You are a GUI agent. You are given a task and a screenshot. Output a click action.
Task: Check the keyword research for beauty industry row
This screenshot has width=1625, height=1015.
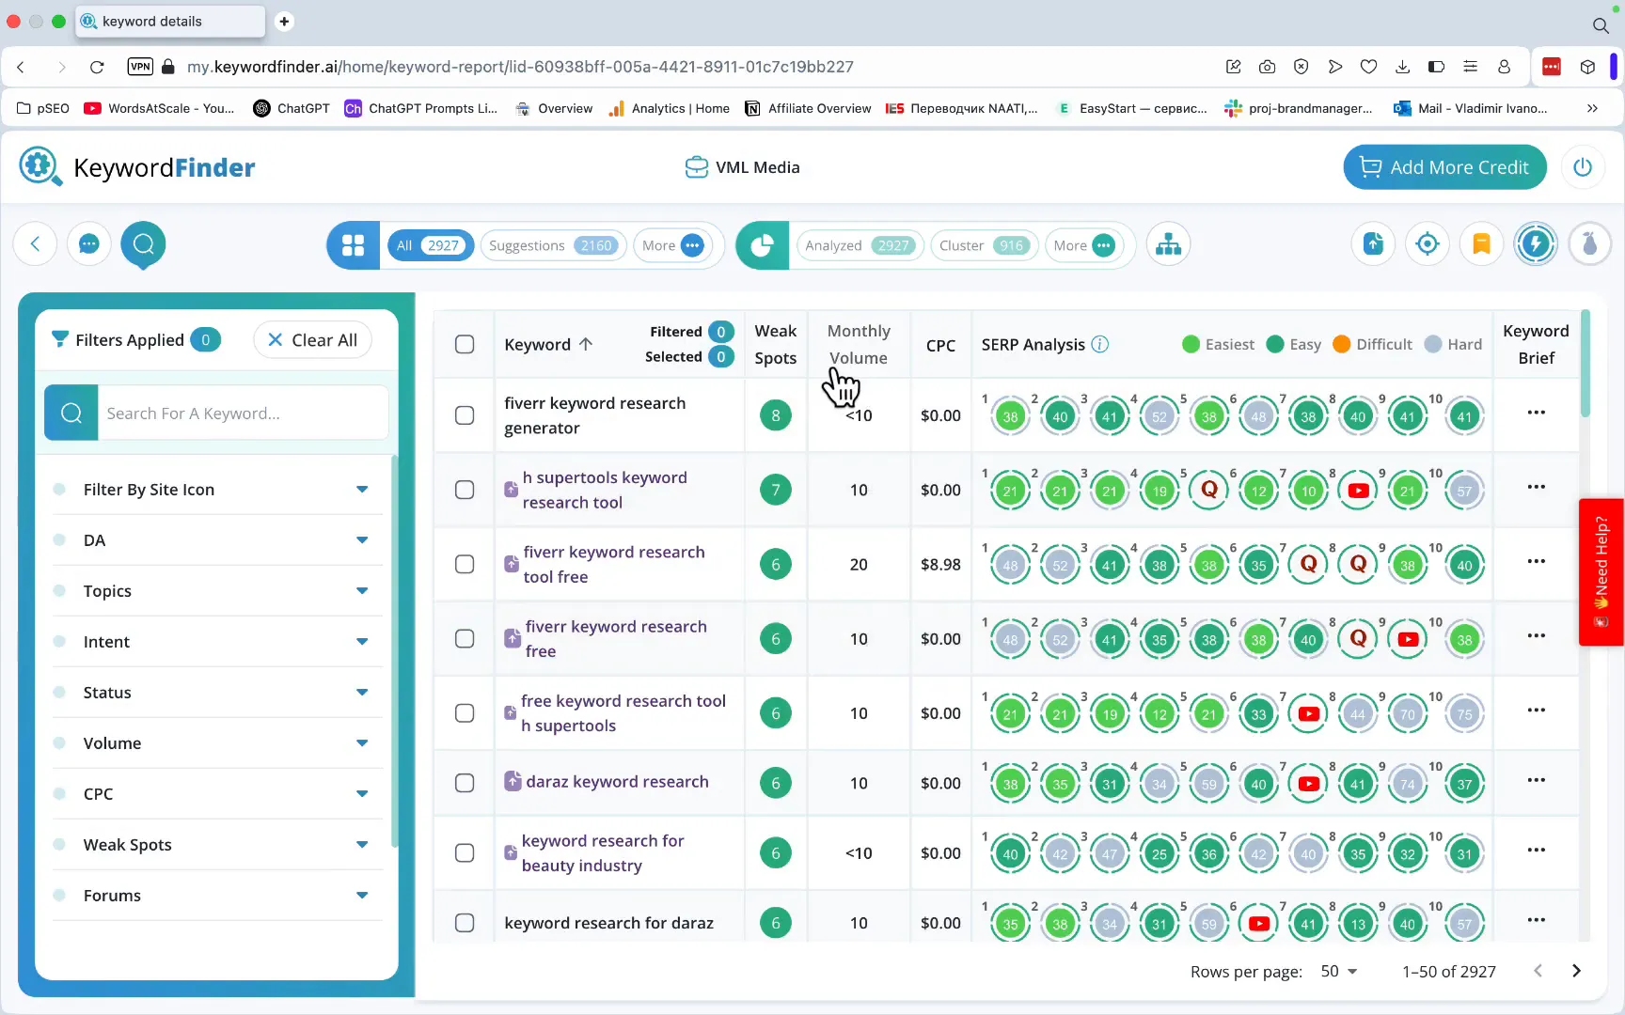(465, 853)
